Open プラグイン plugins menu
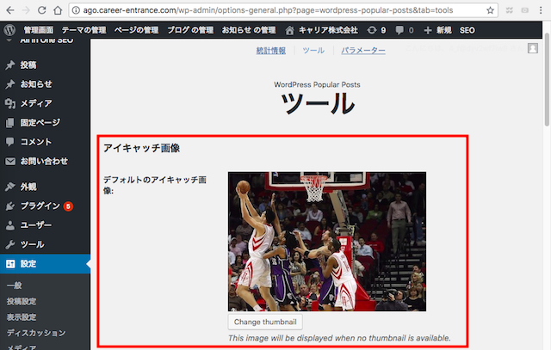The width and height of the screenshot is (551, 350). [x=40, y=206]
